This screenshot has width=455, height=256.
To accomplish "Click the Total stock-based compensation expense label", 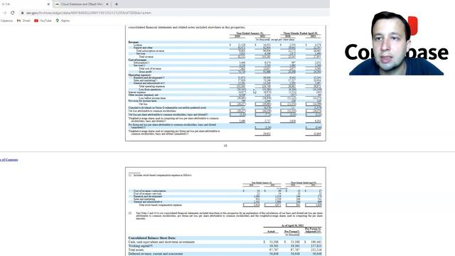I will coord(160,205).
